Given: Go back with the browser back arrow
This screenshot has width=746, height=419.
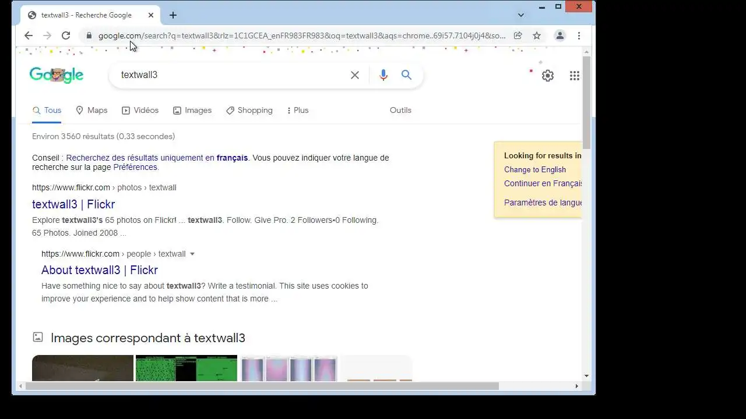Looking at the screenshot, I should 28,35.
